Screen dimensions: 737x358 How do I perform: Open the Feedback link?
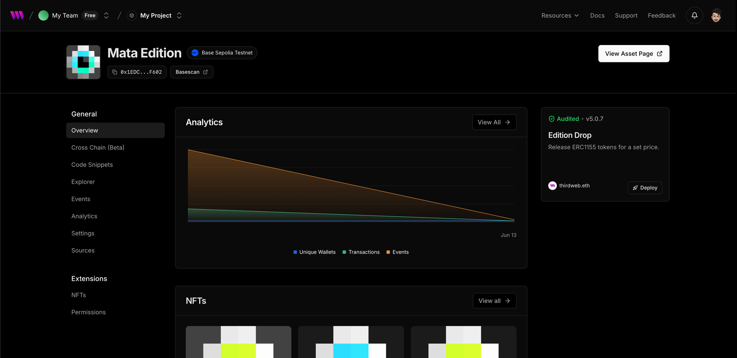662,15
